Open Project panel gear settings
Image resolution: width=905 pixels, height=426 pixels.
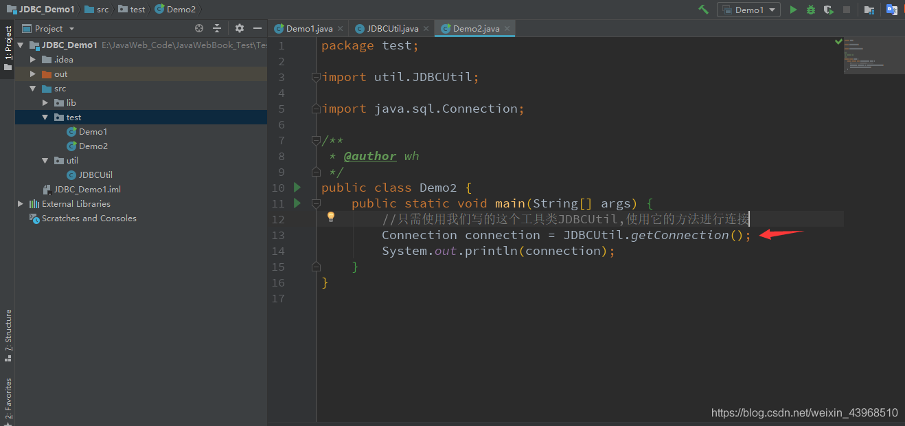[x=240, y=28]
